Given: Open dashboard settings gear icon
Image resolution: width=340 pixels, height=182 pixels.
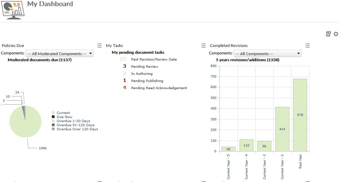Looking at the screenshot, I should click(x=336, y=34).
